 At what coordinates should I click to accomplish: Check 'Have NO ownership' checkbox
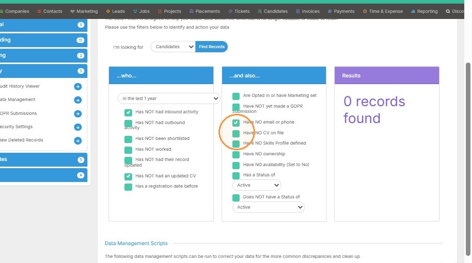coord(236,155)
